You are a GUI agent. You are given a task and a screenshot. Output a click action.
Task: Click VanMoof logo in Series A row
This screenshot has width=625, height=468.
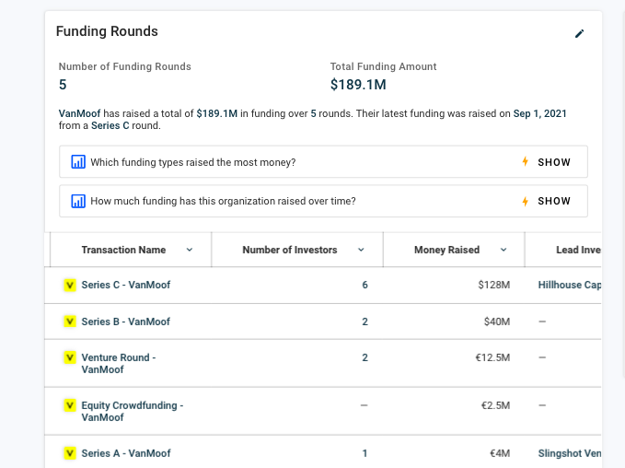[x=70, y=453]
